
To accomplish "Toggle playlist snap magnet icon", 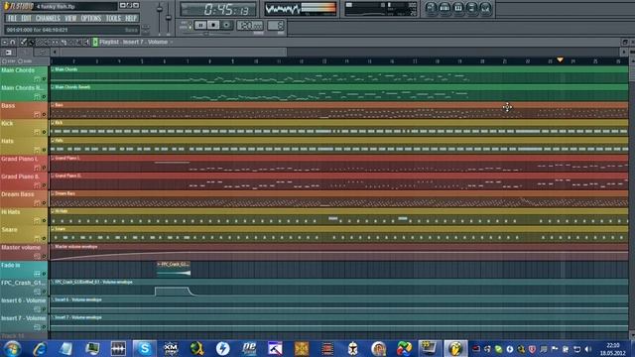I will click(13, 42).
